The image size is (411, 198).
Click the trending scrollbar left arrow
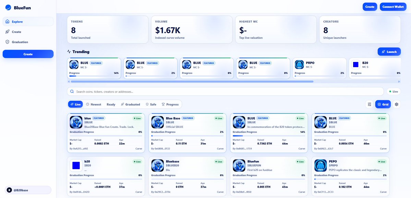[x=69, y=82]
